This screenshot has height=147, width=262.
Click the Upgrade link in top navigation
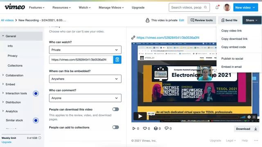138,7
